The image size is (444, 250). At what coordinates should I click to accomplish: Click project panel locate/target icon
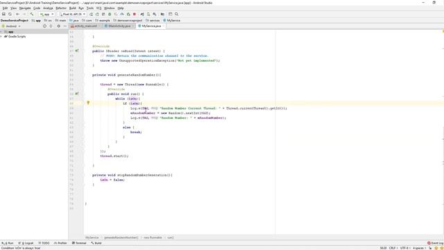44,26
